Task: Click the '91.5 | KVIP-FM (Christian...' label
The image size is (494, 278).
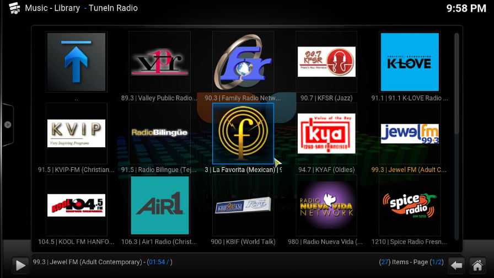Action: [76, 169]
